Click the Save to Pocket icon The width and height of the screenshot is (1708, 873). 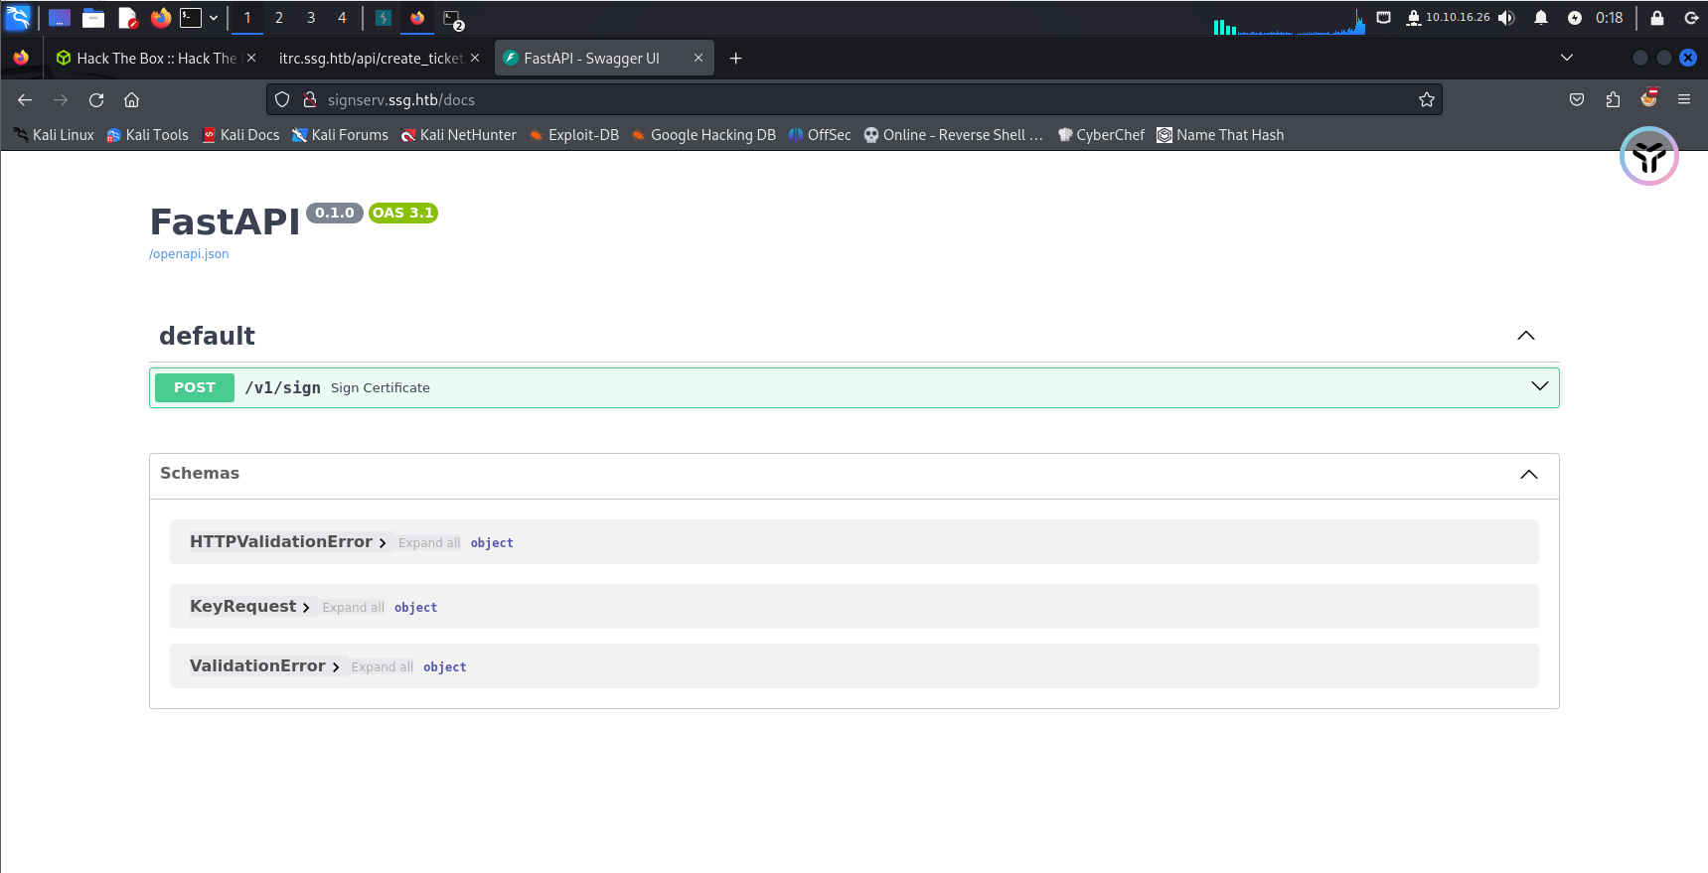(x=1577, y=99)
